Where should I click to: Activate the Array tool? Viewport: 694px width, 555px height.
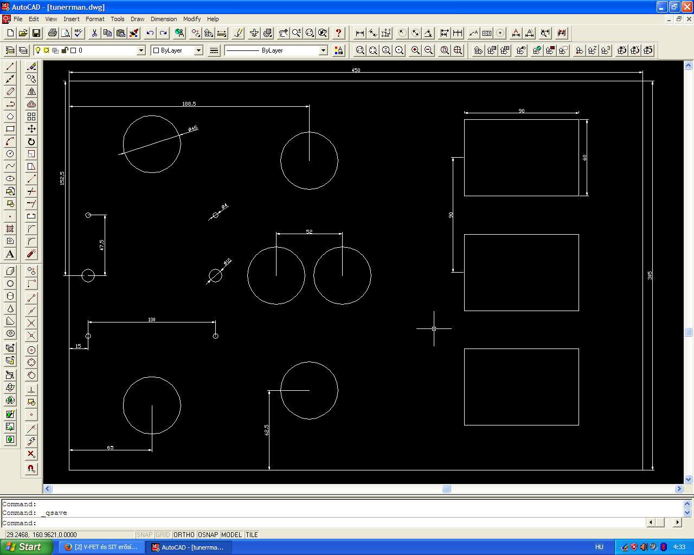(x=31, y=117)
